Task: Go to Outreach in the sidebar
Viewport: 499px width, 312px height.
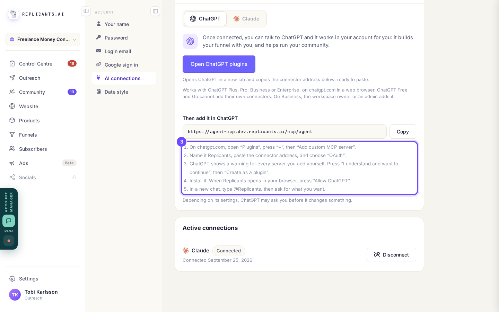Action: tap(43, 78)
